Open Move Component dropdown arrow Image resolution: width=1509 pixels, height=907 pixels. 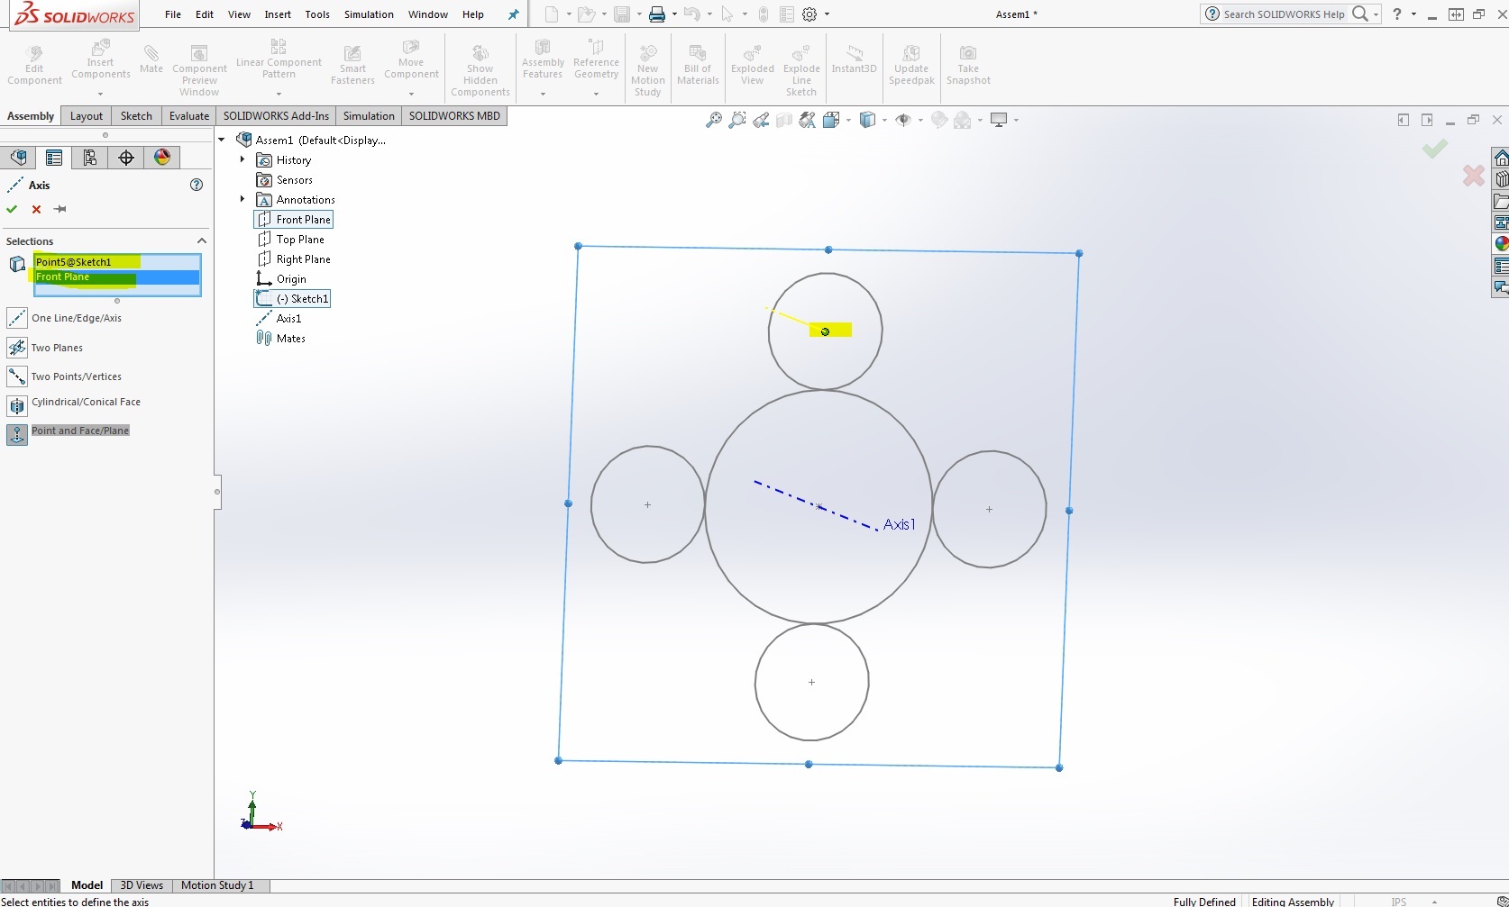411,93
